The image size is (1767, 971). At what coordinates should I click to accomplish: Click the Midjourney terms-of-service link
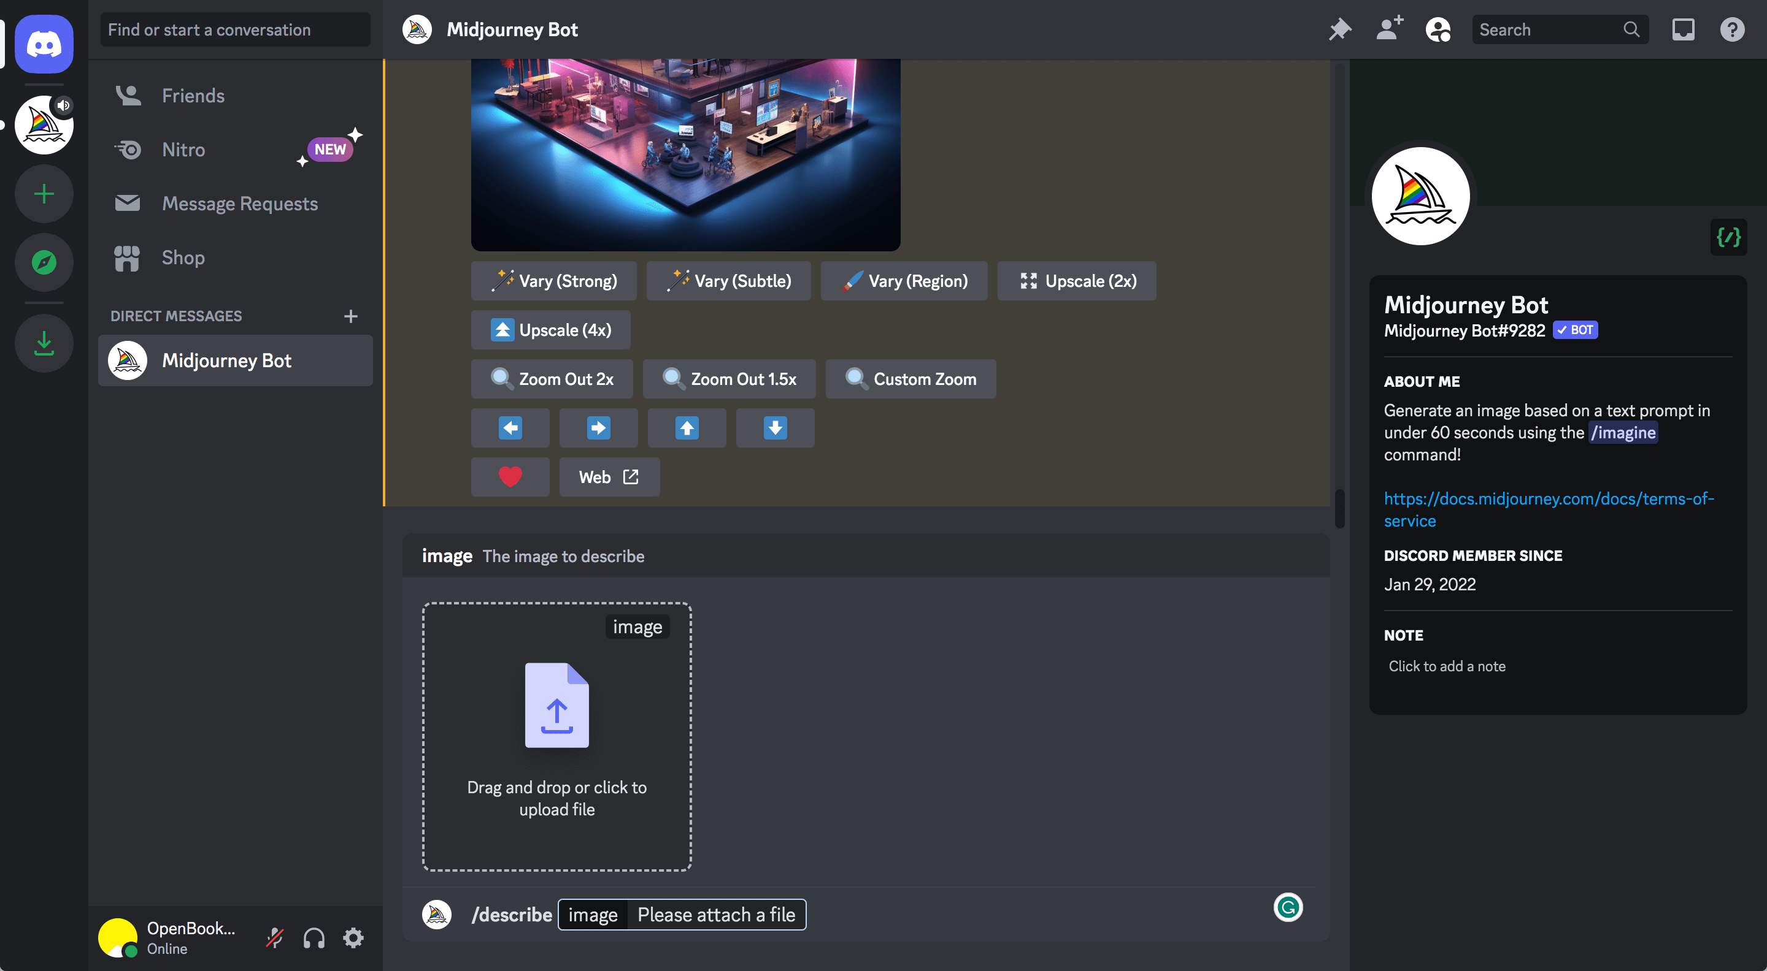click(1549, 510)
